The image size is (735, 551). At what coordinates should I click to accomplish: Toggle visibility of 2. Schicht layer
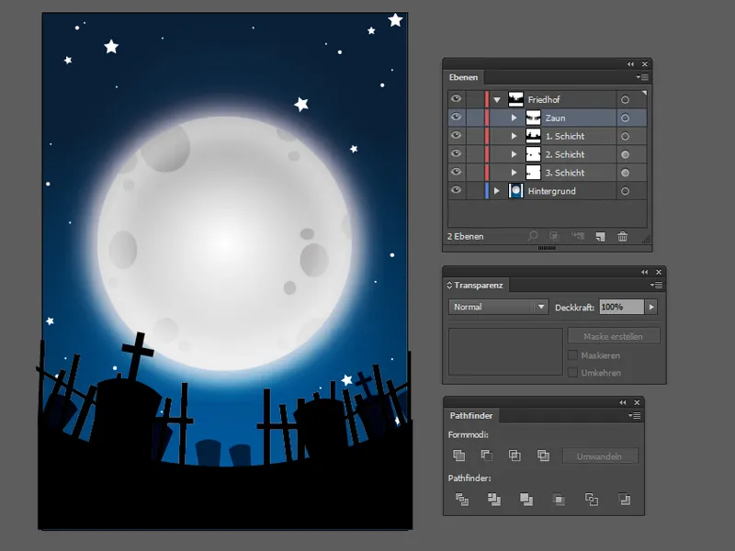tap(456, 153)
